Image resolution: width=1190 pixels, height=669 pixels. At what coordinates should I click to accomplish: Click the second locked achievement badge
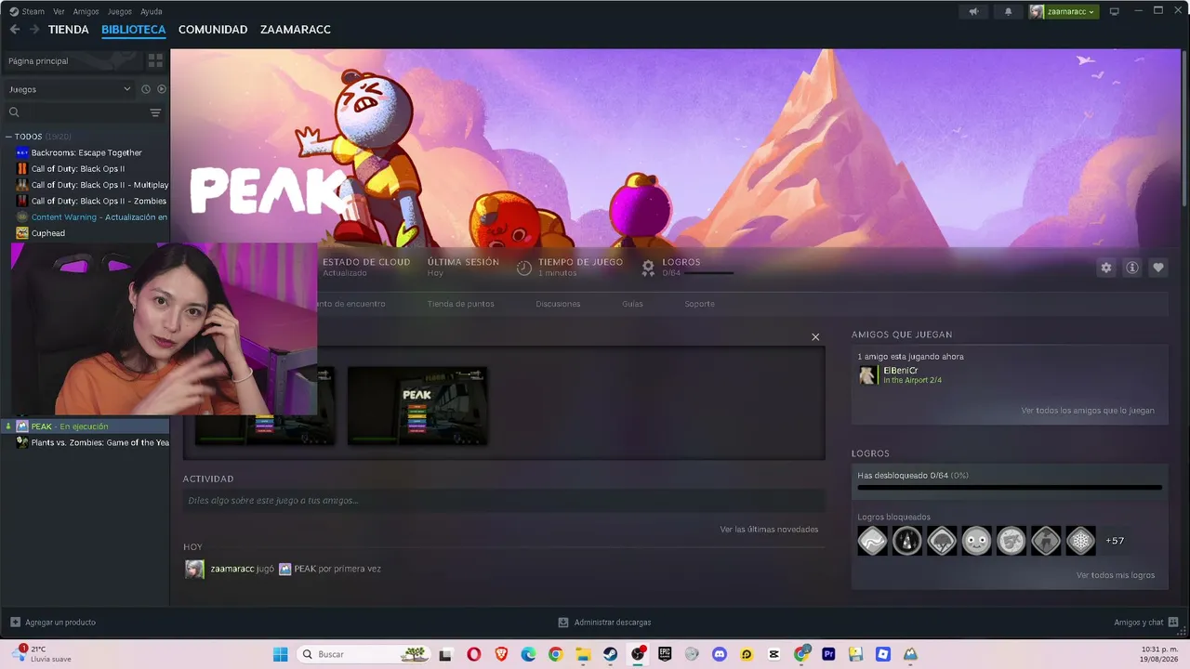tap(907, 541)
